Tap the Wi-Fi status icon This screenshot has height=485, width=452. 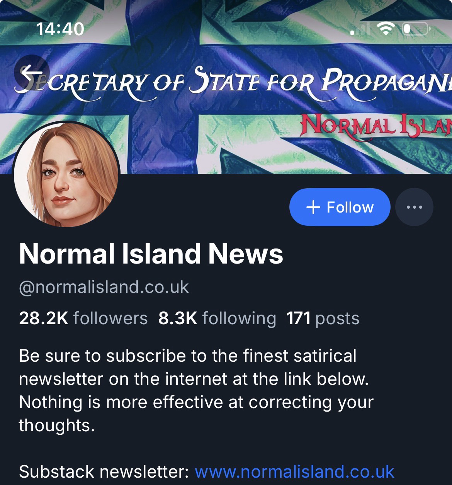[385, 29]
